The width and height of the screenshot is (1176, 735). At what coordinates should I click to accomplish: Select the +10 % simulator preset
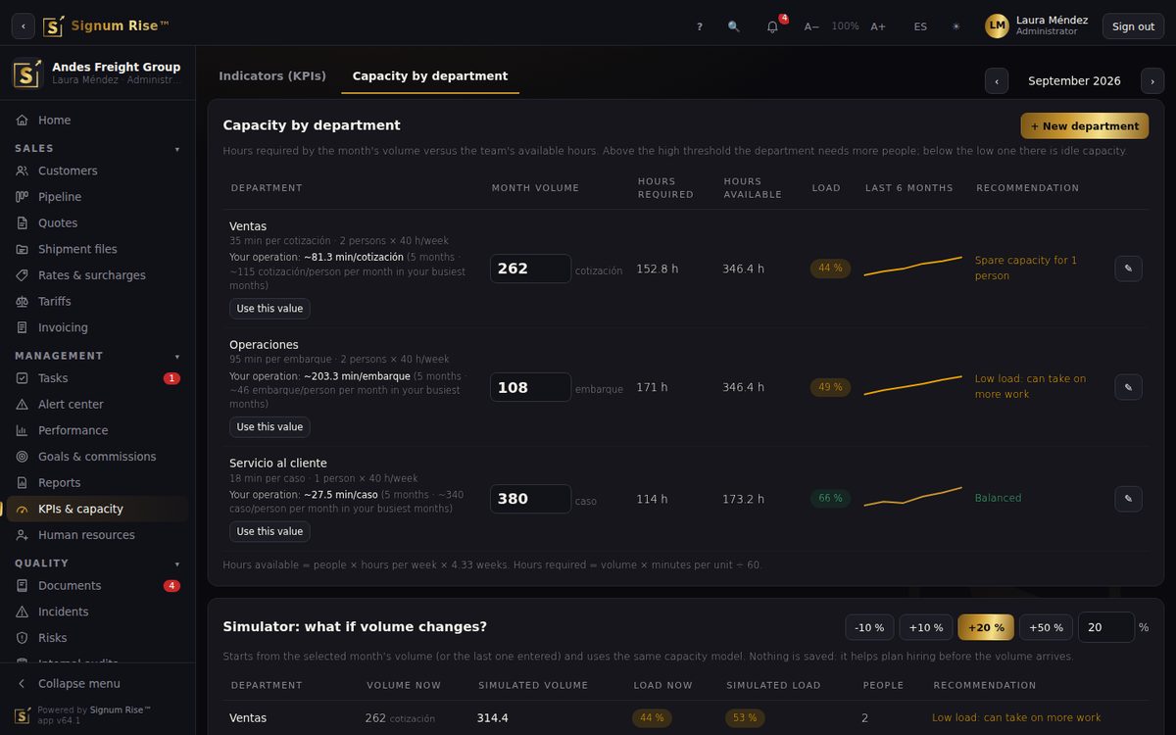tap(926, 627)
